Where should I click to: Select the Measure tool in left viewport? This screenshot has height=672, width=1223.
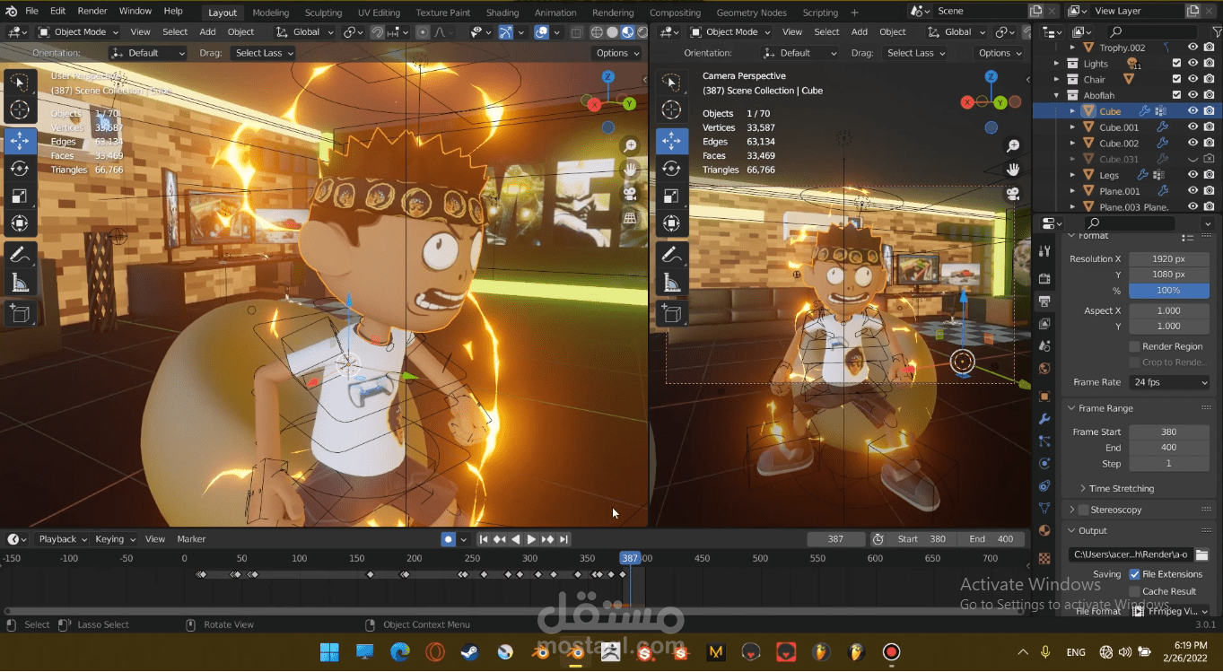pyautogui.click(x=19, y=284)
